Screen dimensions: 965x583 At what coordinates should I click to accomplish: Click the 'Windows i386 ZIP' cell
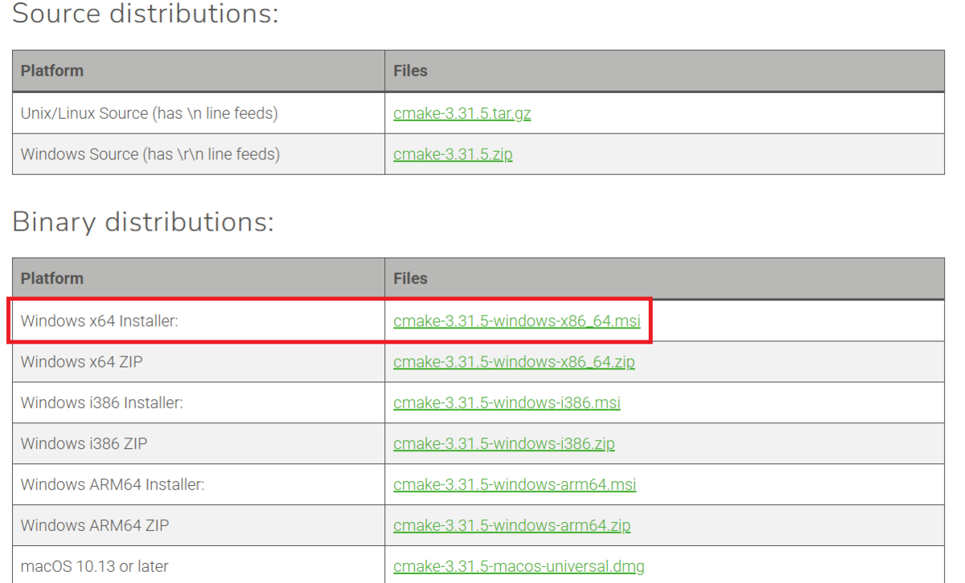[x=199, y=444]
